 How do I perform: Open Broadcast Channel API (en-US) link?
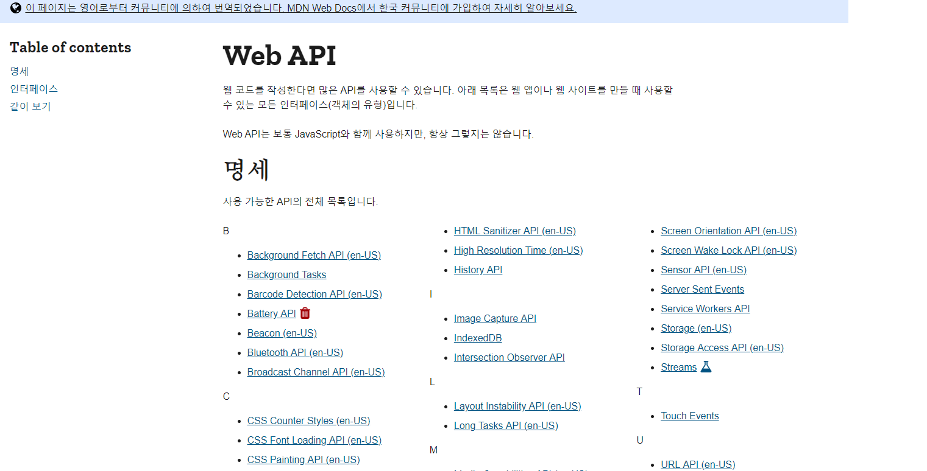pos(316,372)
